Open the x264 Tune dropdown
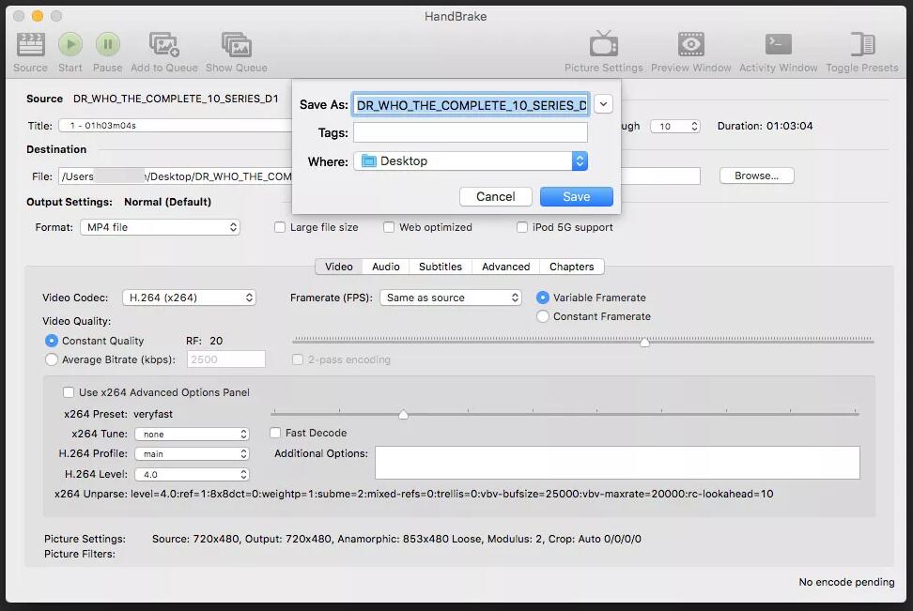 pos(193,435)
